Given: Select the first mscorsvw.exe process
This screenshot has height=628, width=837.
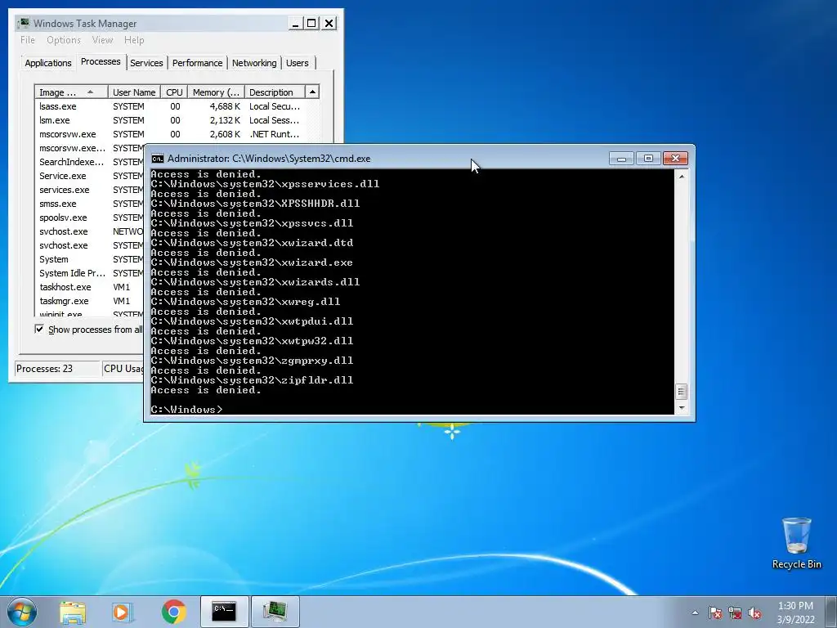Looking at the screenshot, I should click(x=170, y=134).
